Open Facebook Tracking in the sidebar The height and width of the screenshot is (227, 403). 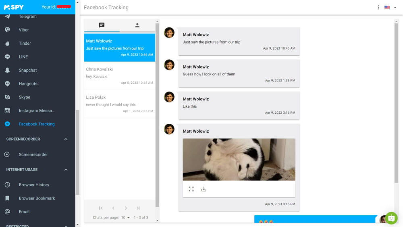point(37,124)
